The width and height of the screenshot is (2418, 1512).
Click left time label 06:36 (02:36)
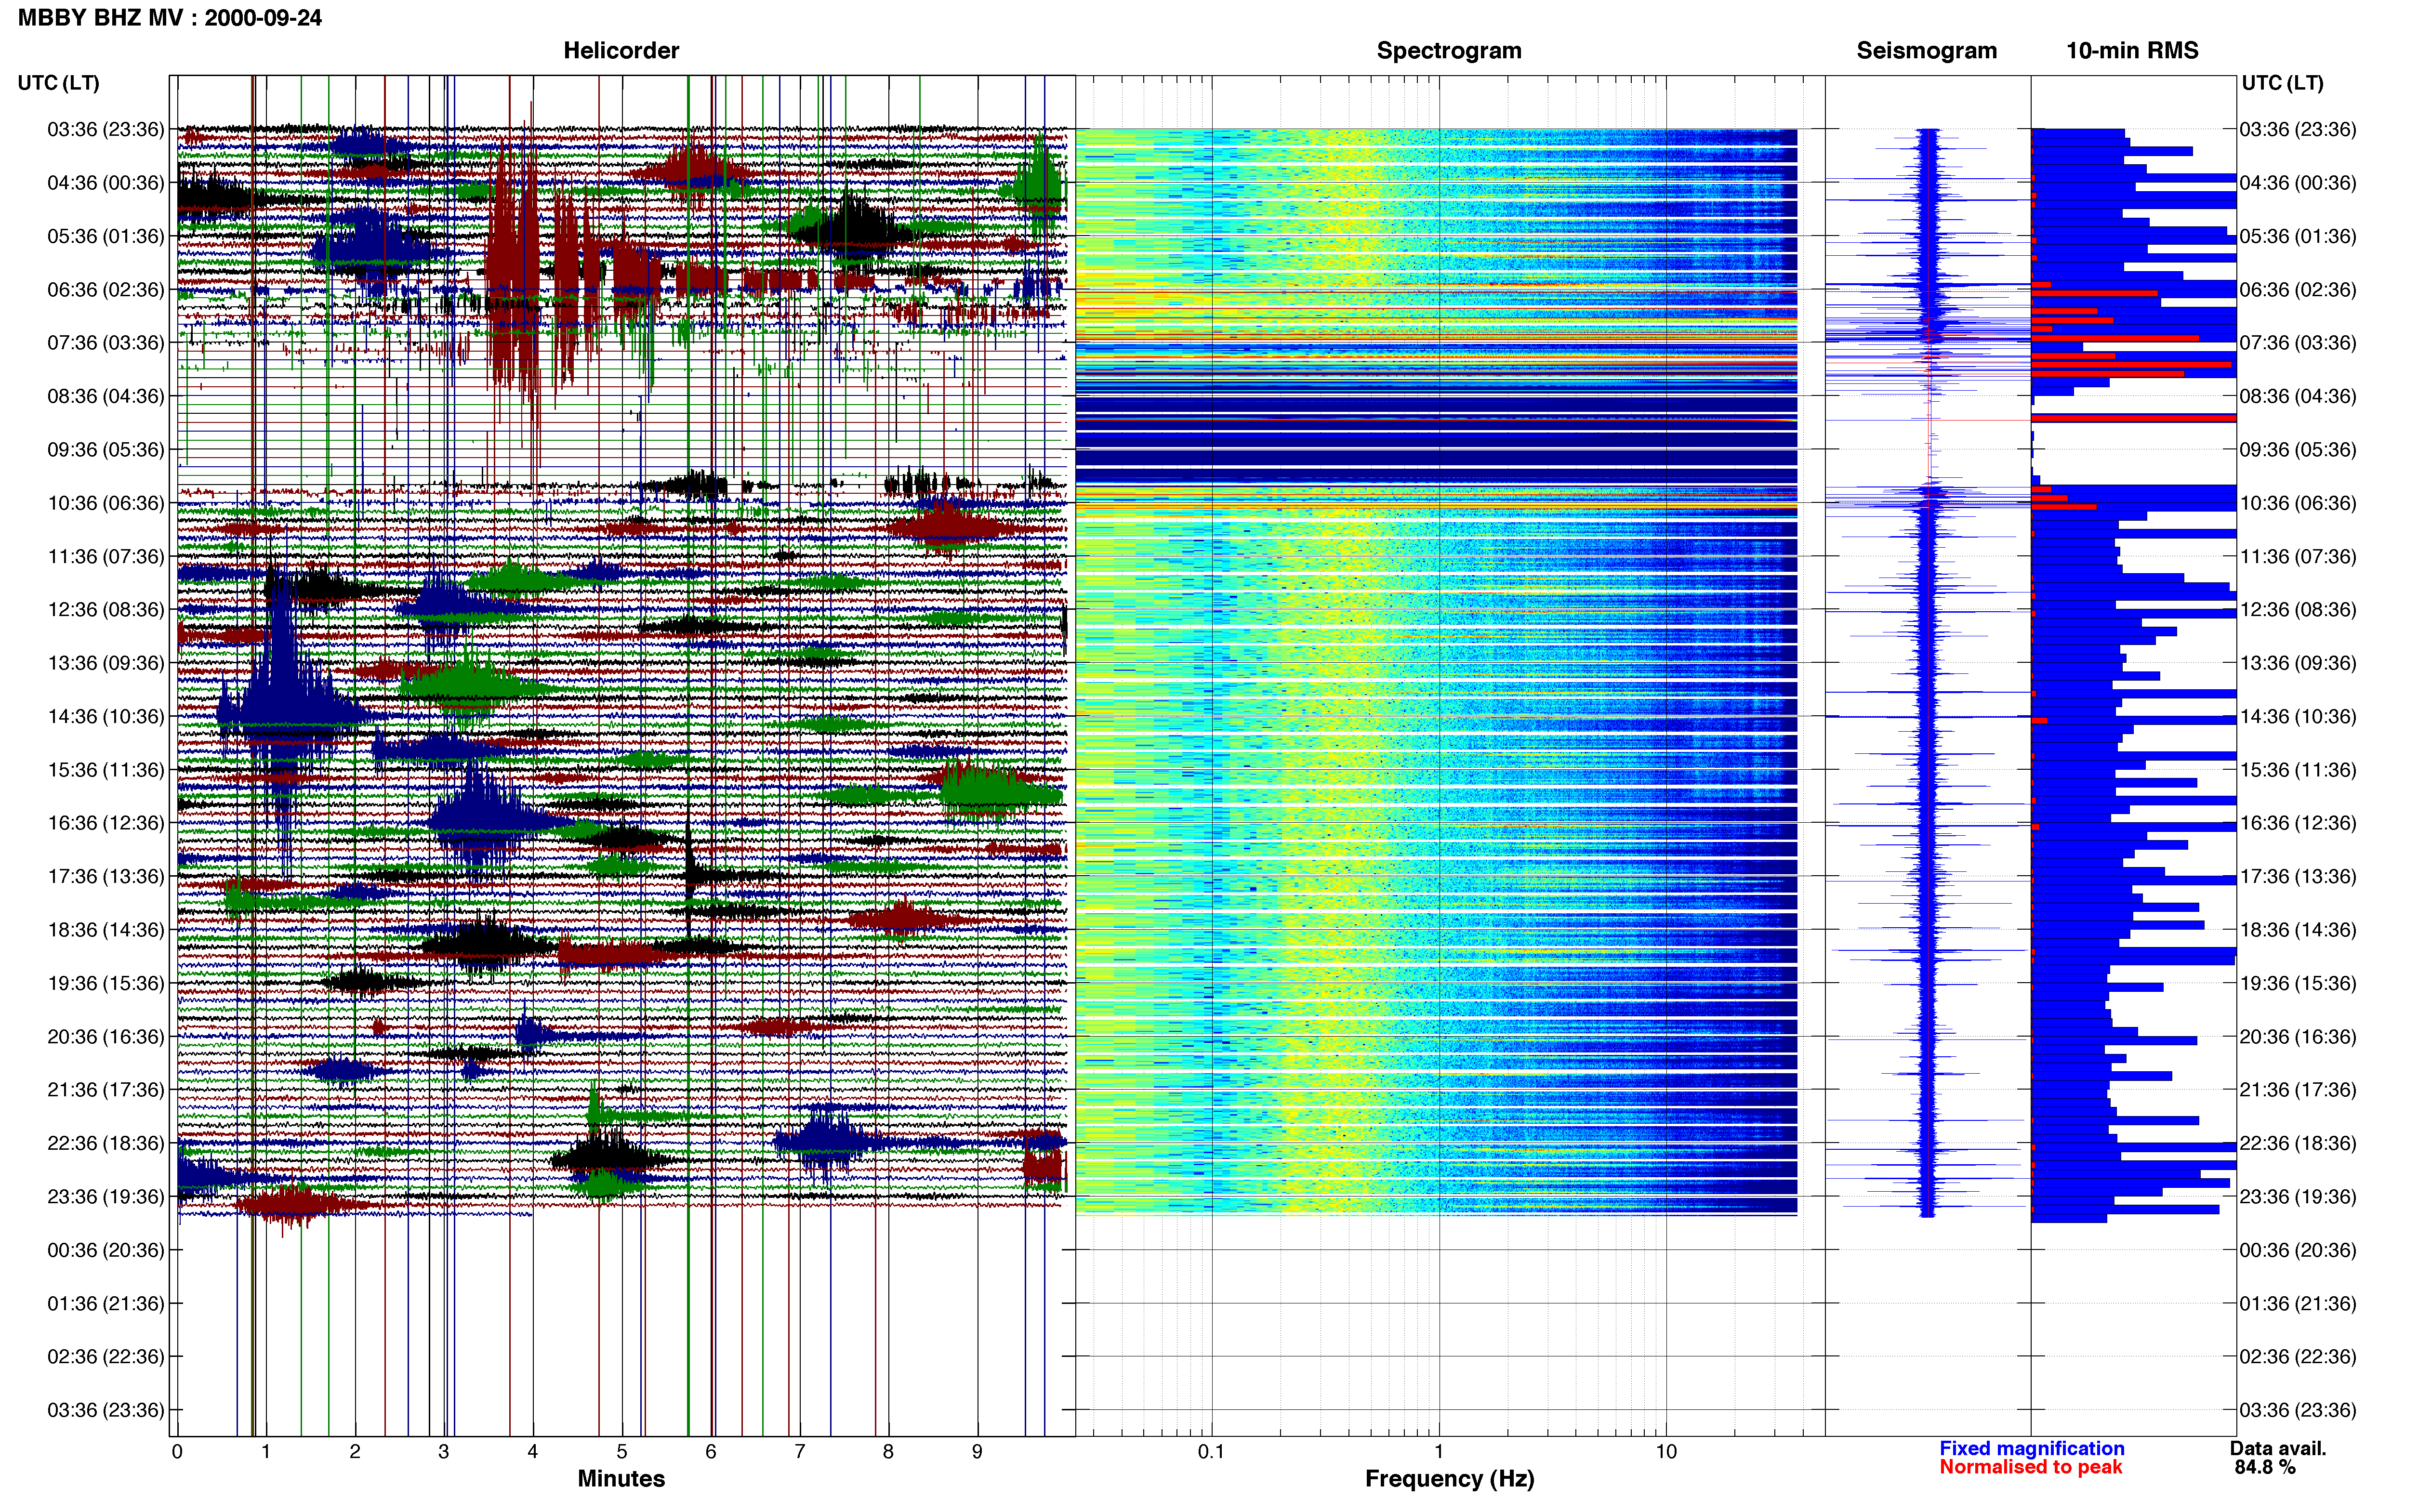tap(106, 290)
